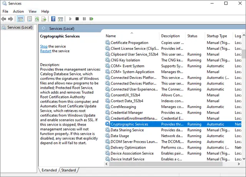Click the vertical scrollbar up arrow
This screenshot has width=246, height=177.
coord(244,35)
